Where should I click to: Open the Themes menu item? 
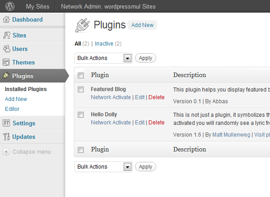pos(23,63)
